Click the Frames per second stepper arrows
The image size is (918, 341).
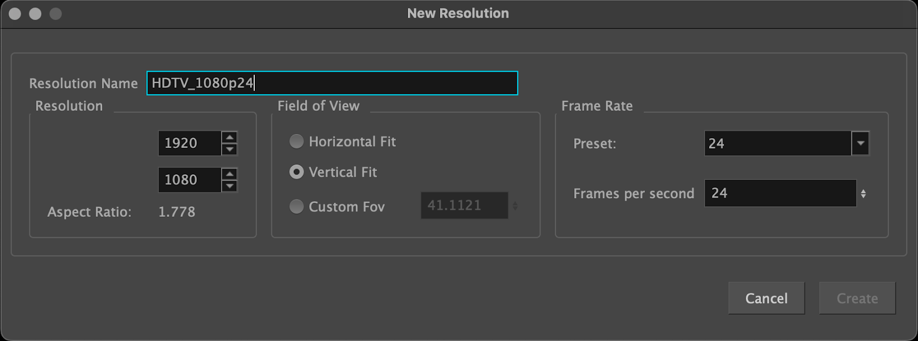863,194
